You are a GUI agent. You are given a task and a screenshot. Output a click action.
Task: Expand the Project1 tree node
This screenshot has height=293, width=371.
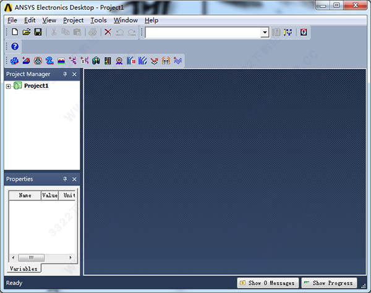pyautogui.click(x=8, y=86)
